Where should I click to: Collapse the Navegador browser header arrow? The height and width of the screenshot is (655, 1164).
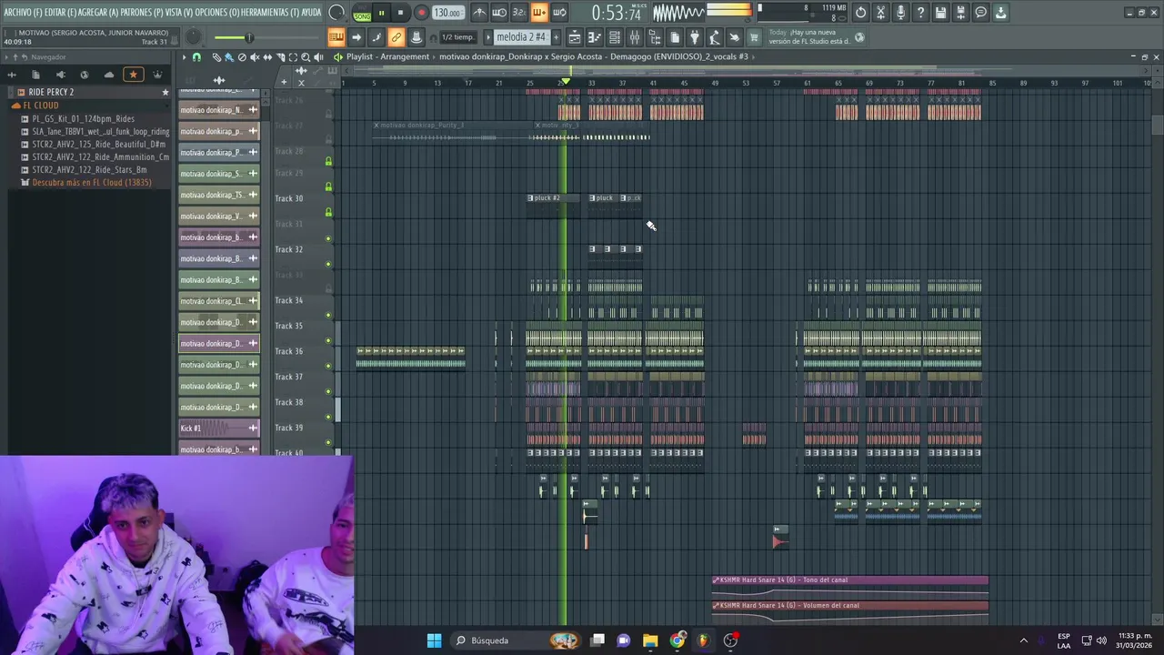click(x=5, y=56)
